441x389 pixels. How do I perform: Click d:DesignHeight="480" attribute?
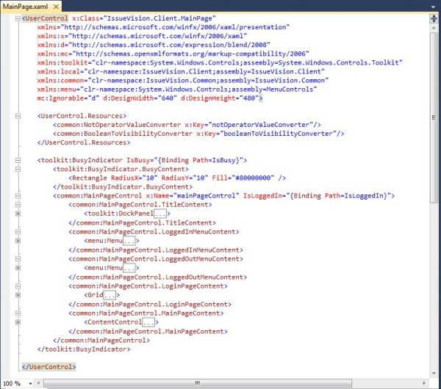click(x=220, y=98)
